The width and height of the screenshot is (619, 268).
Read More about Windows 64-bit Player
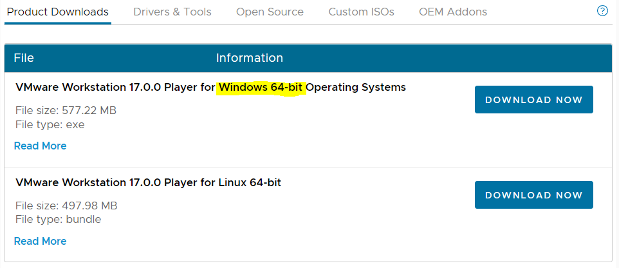41,146
